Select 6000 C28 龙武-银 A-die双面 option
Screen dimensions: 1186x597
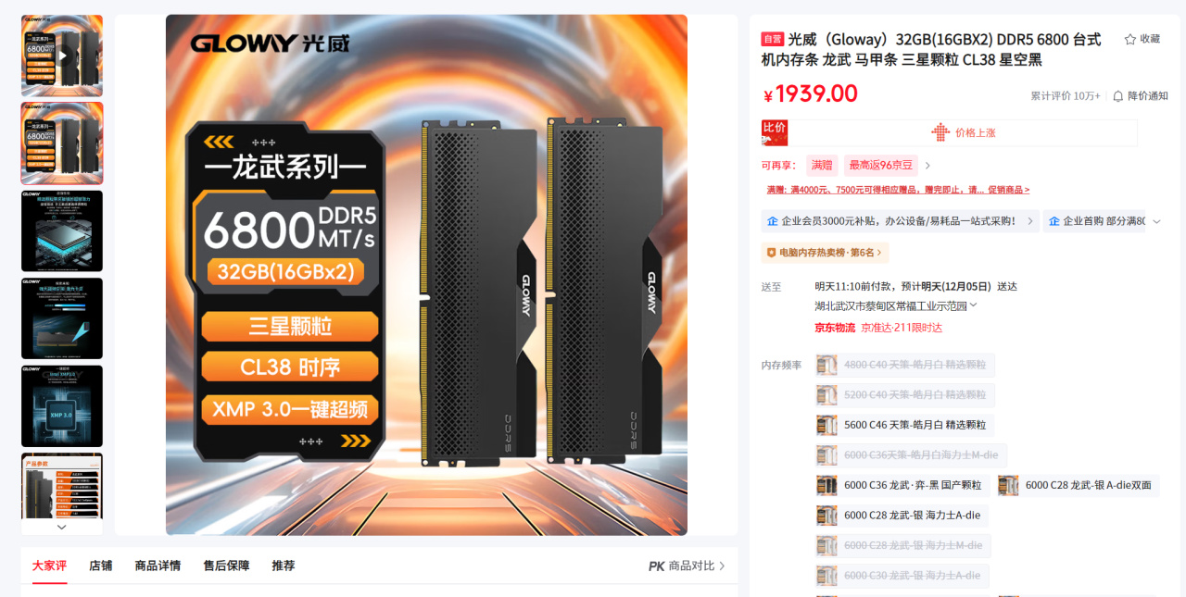click(1078, 485)
